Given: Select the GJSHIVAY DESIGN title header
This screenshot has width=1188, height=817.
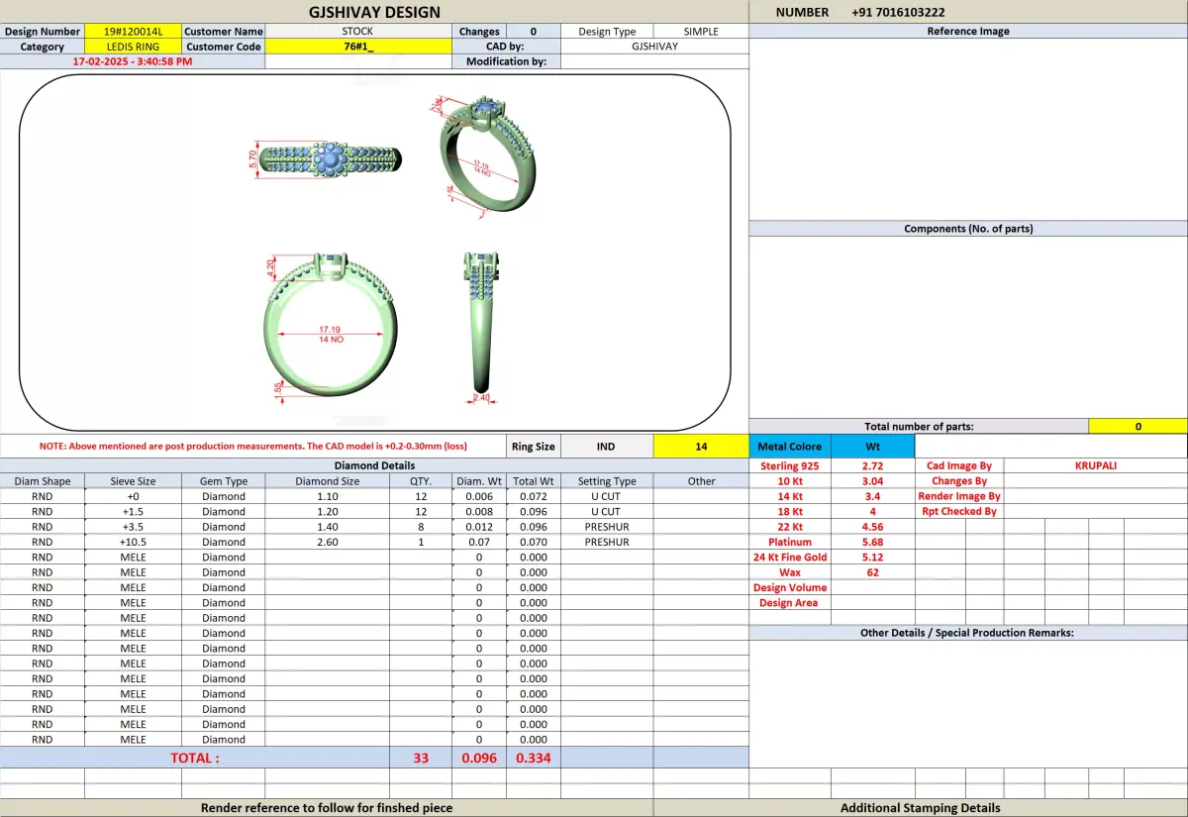Looking at the screenshot, I should click(374, 12).
